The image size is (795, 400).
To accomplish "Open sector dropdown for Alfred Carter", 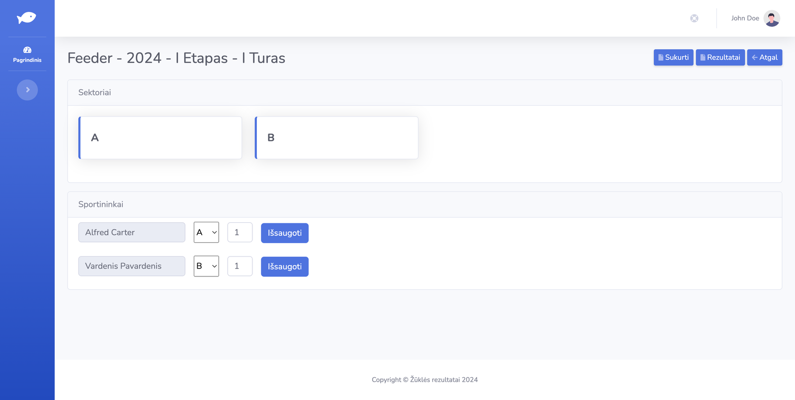I will click(206, 232).
